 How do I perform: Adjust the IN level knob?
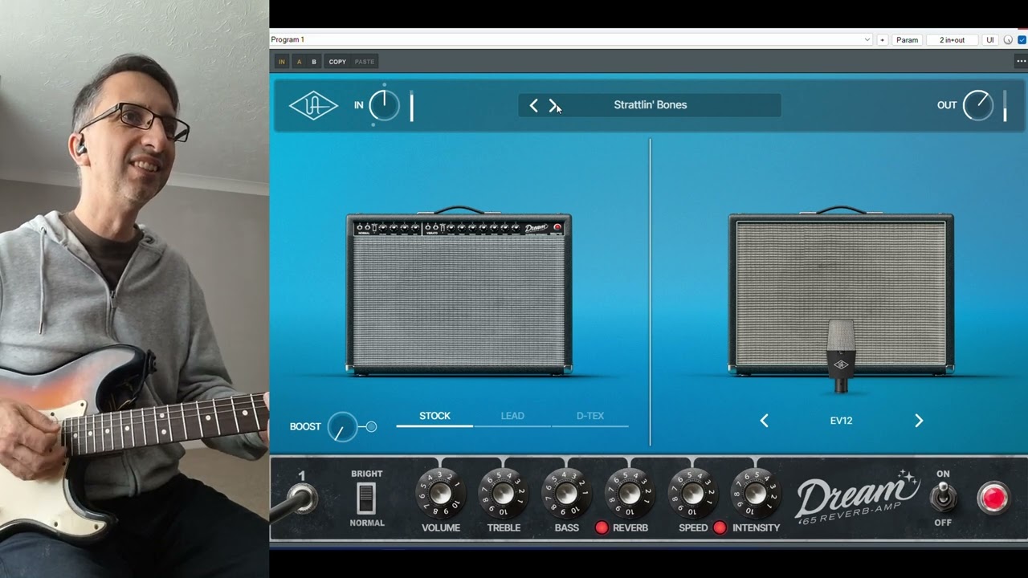(384, 105)
